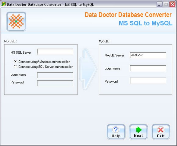Close the Database Converter window
Image resolution: width=177 pixels, height=146 pixels.
pyautogui.click(x=172, y=5)
